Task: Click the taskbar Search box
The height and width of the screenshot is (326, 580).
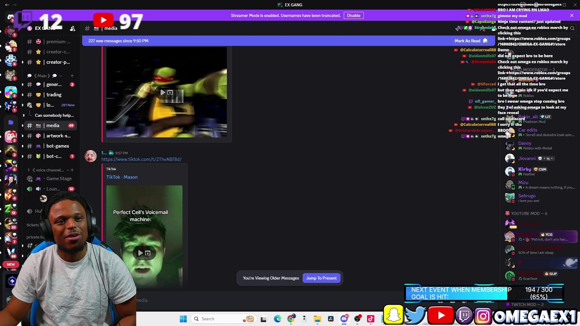Action: [223, 319]
